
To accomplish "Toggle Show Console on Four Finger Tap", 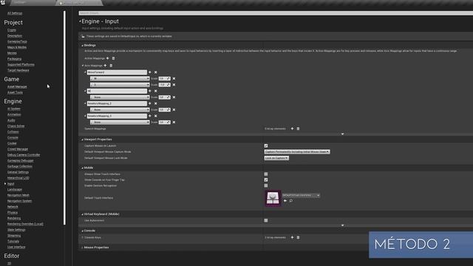I will pos(266,180).
